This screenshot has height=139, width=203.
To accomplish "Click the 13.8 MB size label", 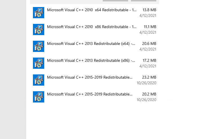I will point(150,10).
